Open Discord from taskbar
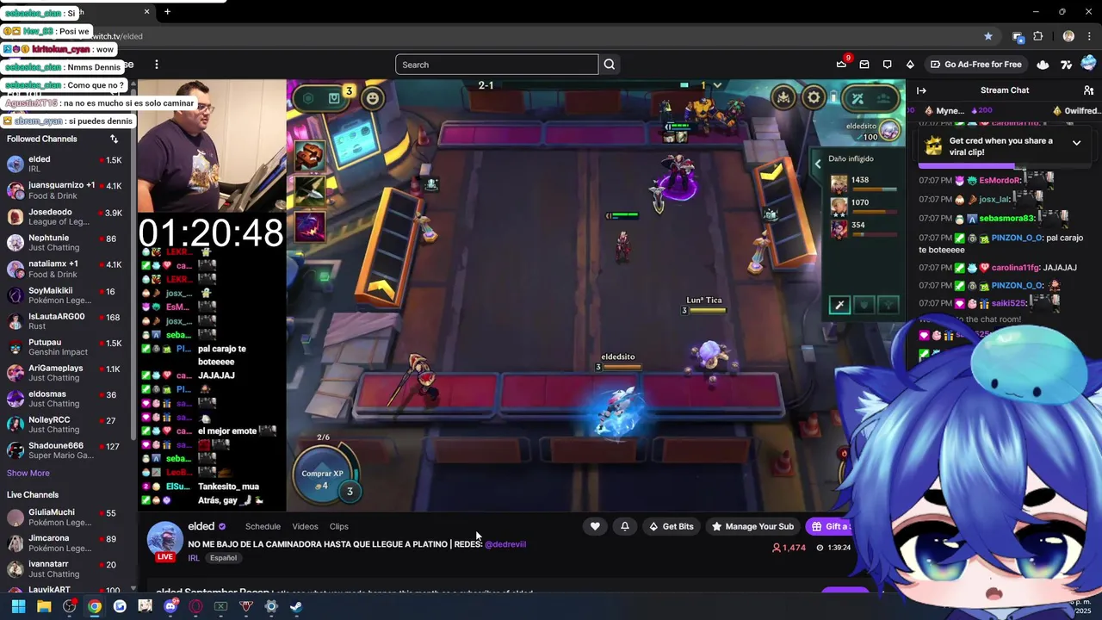1102x620 pixels. pyautogui.click(x=170, y=606)
